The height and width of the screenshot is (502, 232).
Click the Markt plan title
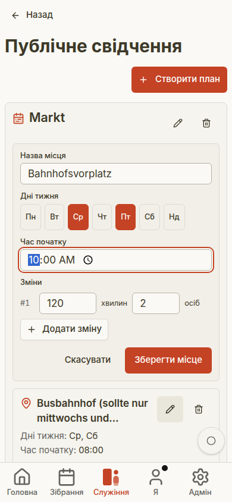(x=47, y=118)
